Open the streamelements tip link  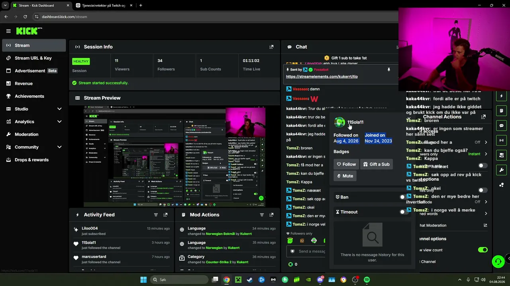pyautogui.click(x=322, y=77)
